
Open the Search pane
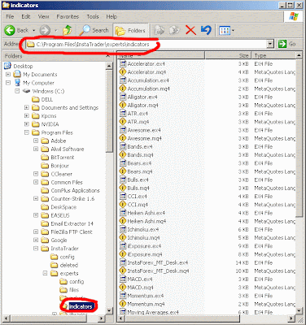94,30
